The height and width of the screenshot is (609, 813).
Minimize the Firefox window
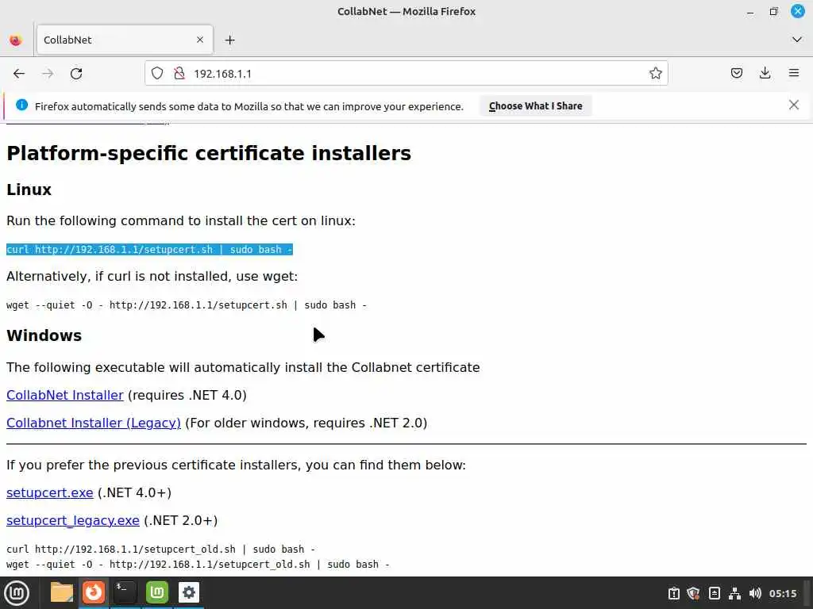click(x=749, y=11)
